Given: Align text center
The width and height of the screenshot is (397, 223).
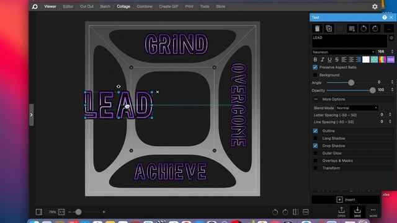Looking at the screenshot, I should 351,59.
